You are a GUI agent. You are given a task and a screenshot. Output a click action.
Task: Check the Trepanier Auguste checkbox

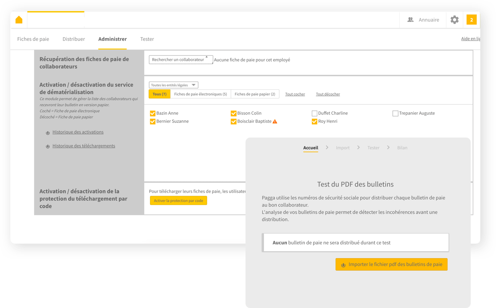coord(395,113)
